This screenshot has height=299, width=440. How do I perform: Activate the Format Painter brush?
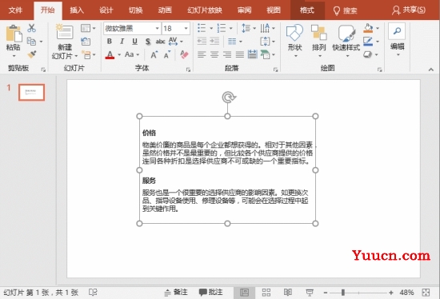[x=32, y=54]
